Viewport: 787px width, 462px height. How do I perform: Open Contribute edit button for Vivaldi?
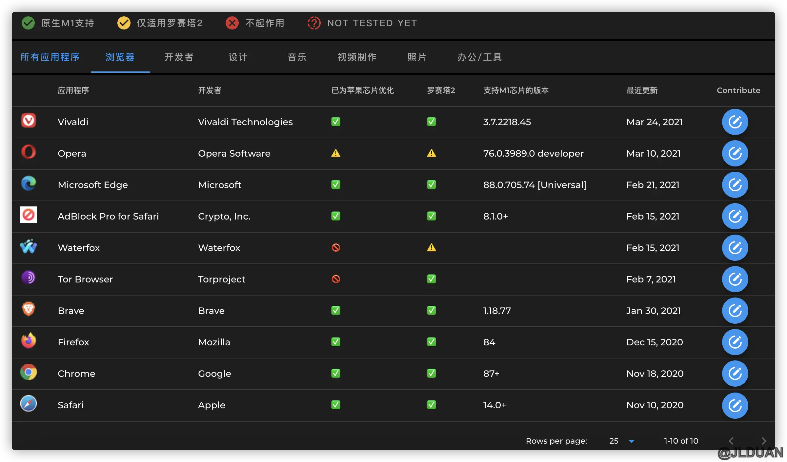click(x=735, y=122)
